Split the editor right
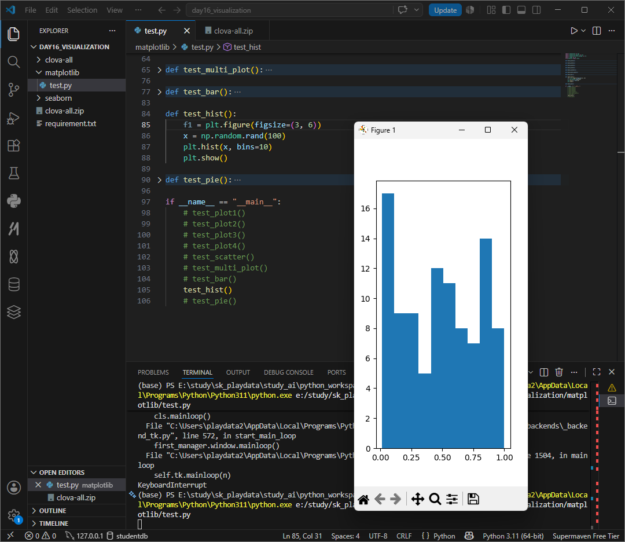625x542 pixels. 597,31
